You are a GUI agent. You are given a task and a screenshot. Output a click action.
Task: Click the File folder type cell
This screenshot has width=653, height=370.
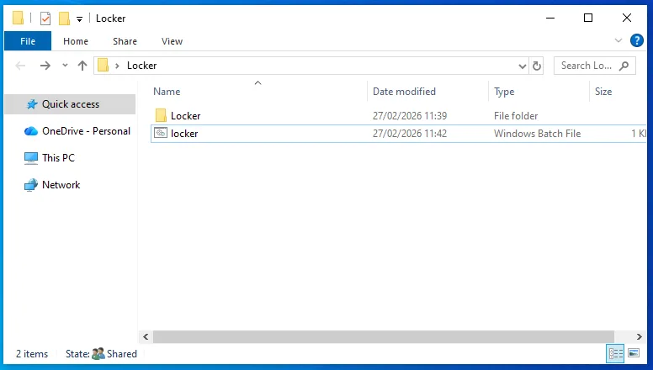tap(516, 116)
